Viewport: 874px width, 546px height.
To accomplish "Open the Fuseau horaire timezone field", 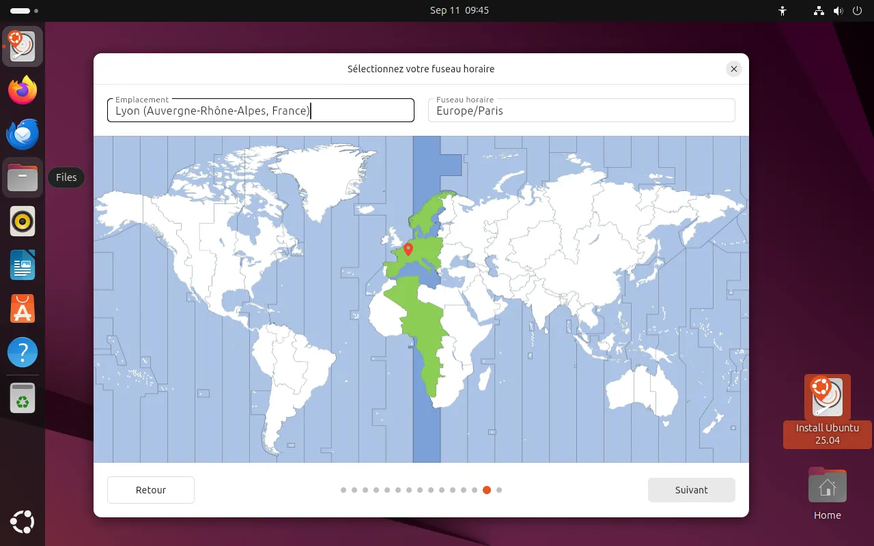I will point(581,111).
